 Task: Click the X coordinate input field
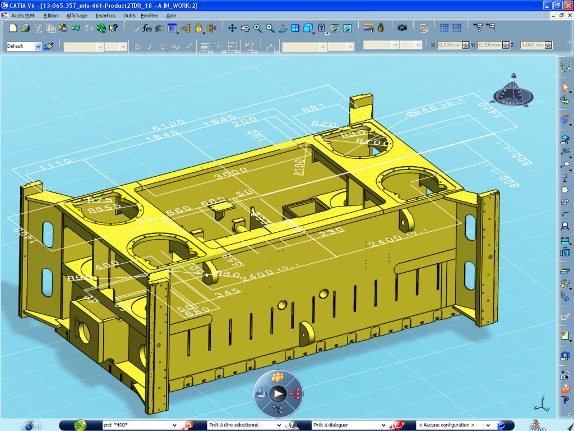(x=450, y=45)
